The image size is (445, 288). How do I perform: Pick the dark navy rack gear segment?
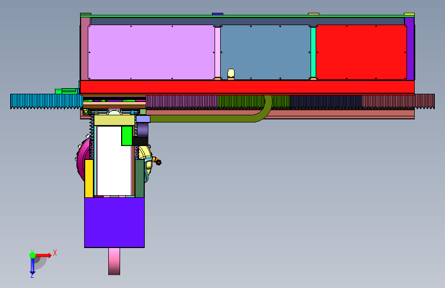click(x=326, y=101)
